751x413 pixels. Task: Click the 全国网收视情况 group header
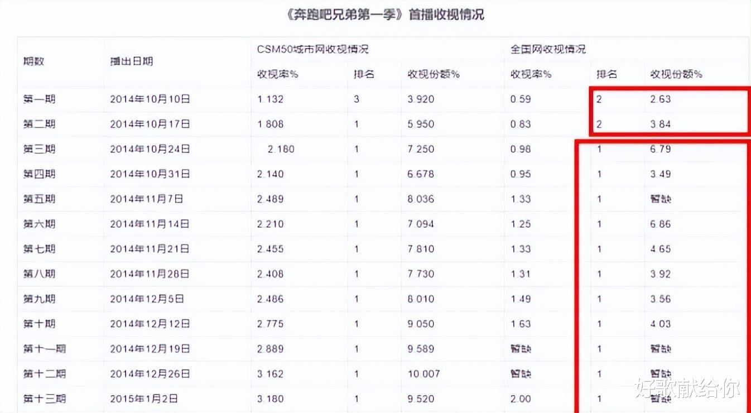pyautogui.click(x=548, y=49)
